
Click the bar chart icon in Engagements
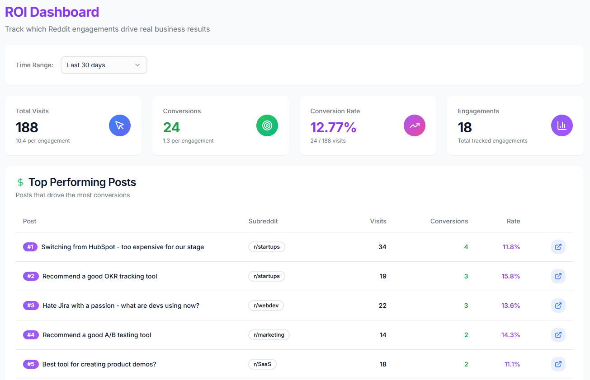point(562,125)
